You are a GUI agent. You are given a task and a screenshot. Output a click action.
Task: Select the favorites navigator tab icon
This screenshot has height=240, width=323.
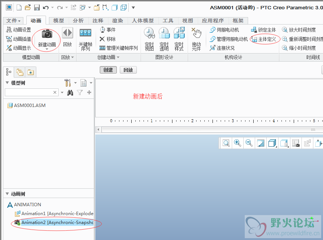click(31, 72)
